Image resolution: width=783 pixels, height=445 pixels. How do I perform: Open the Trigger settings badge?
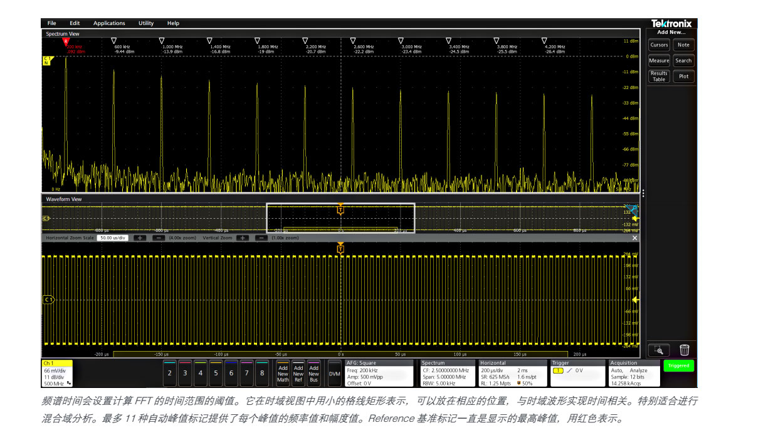point(576,373)
